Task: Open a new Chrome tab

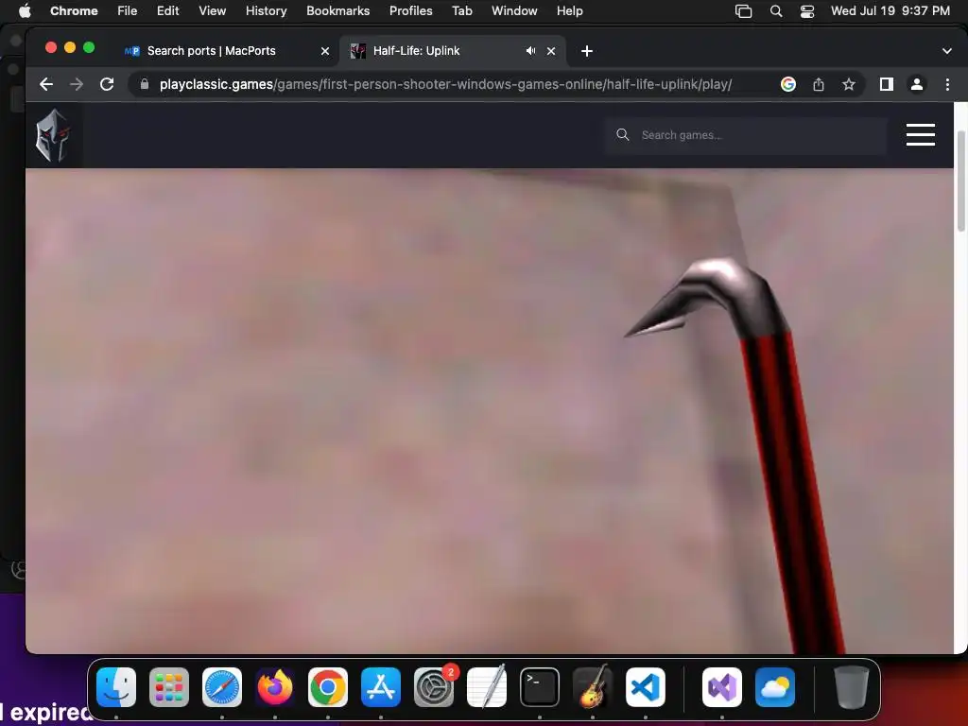Action: pos(586,51)
